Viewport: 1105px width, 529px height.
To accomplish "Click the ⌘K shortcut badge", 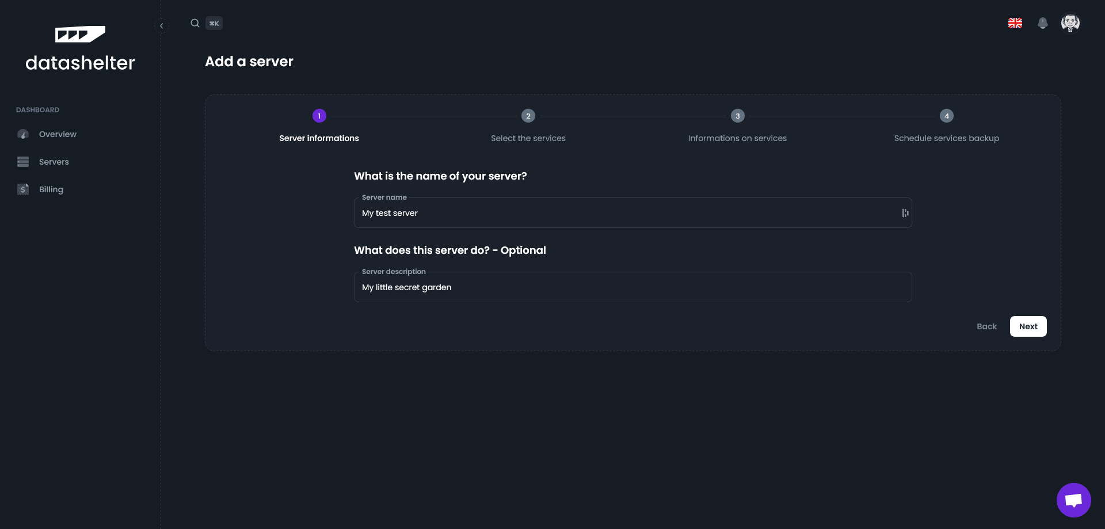I will pos(214,23).
